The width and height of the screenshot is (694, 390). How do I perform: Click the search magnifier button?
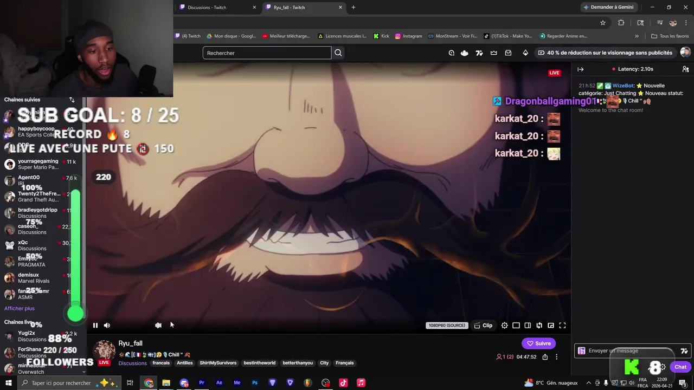point(338,53)
